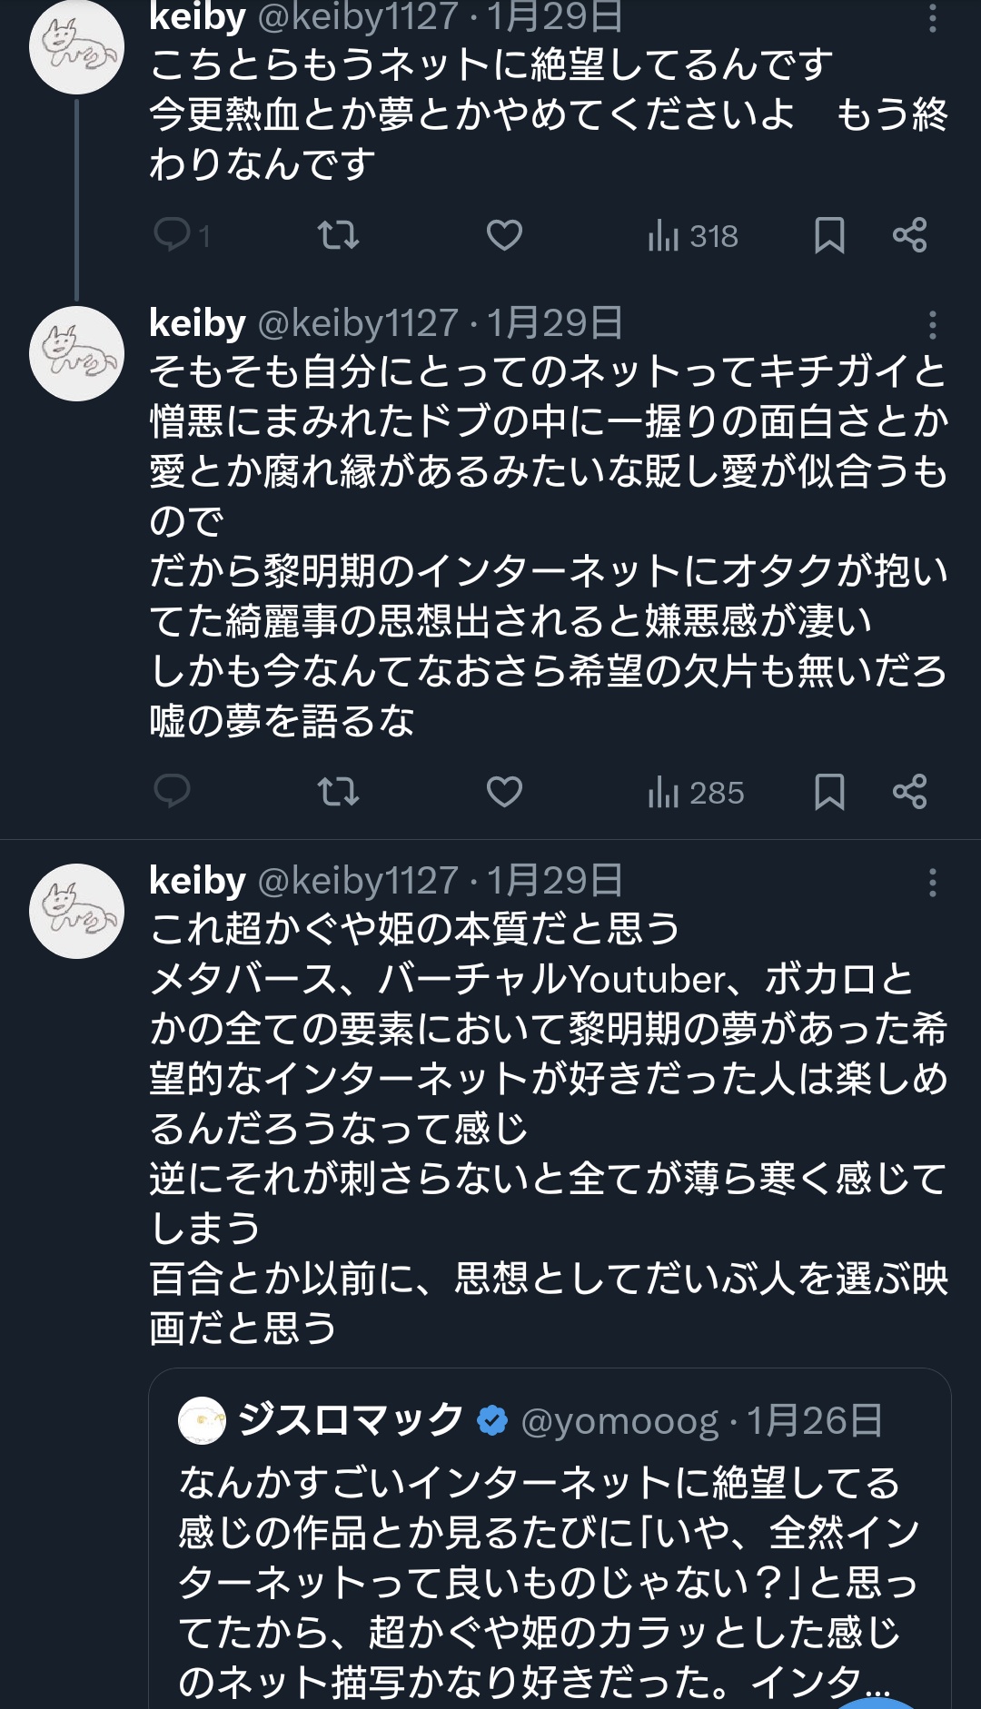View analytics showing 285 views
This screenshot has height=1709, width=981.
696,793
